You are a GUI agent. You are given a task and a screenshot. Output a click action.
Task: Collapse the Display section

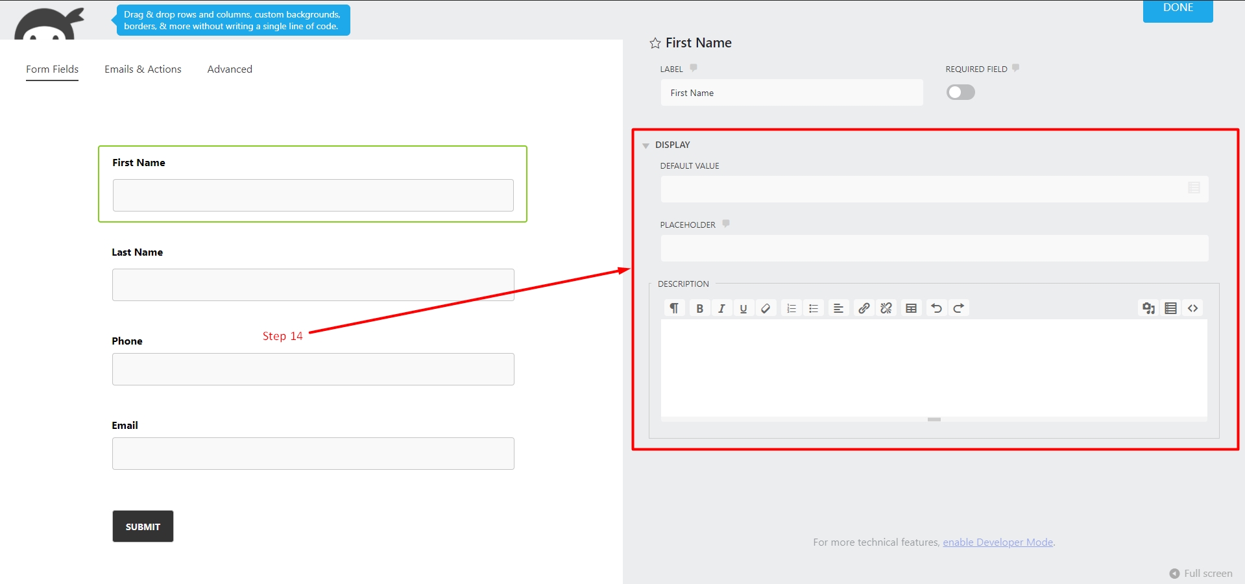[646, 145]
